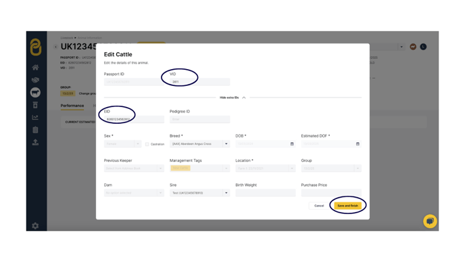The image size is (465, 262).
Task: Open the clipboard tasks icon in sidebar
Action: coord(35,130)
